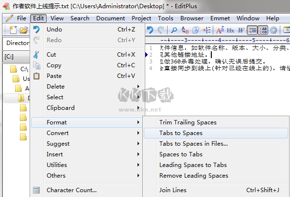Expand the Suggest submenu

coord(87,144)
